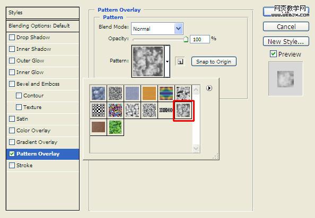The image size is (315, 218).
Task: Select the red-highlighted clouds pattern swatch
Action: pyautogui.click(x=183, y=111)
